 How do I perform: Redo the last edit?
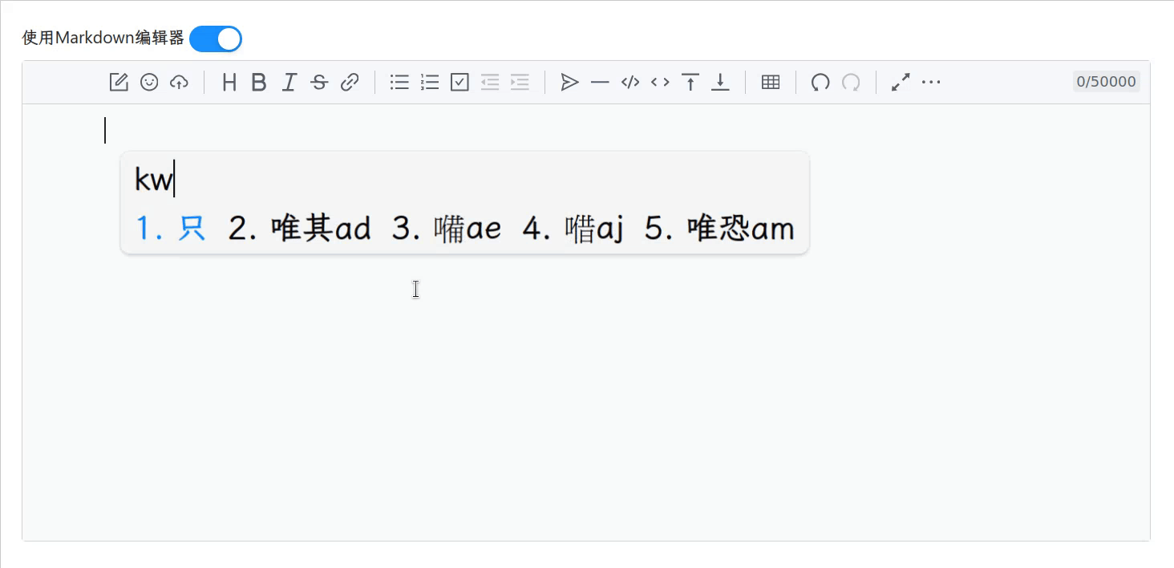coord(851,82)
